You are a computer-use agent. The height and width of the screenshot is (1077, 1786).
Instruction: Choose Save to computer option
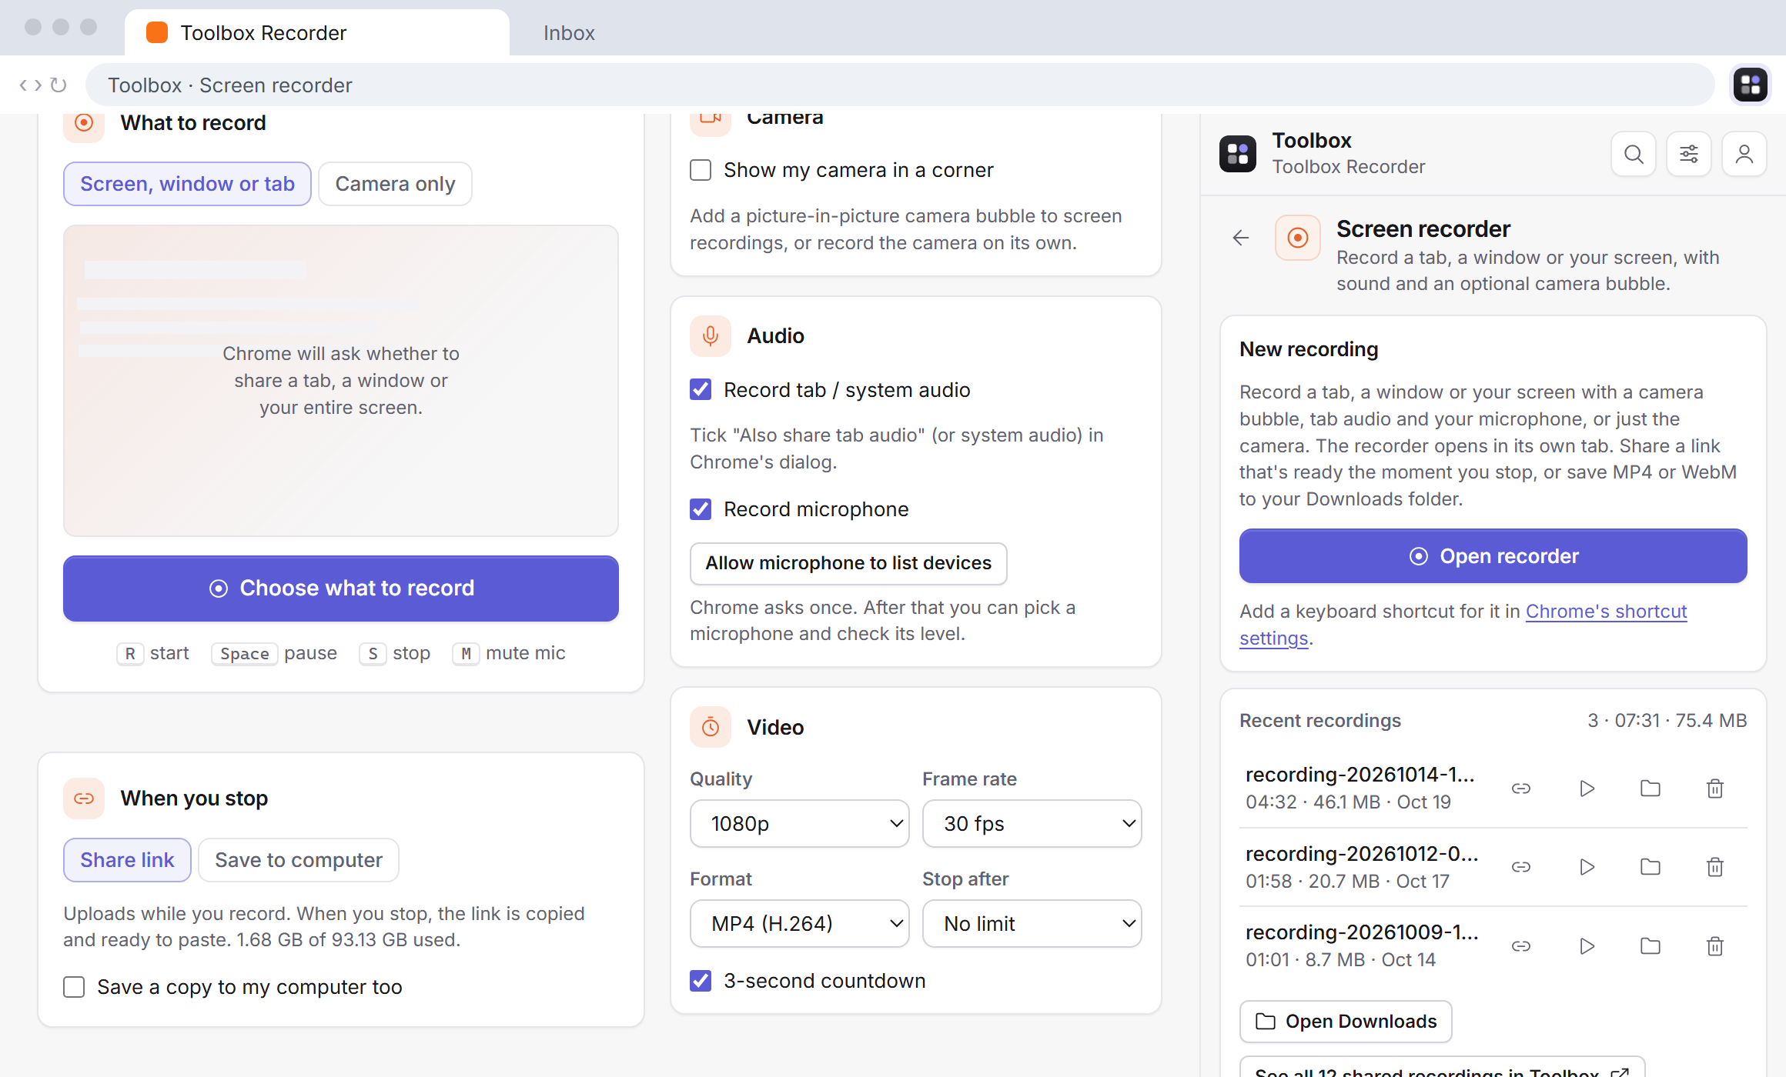tap(299, 860)
